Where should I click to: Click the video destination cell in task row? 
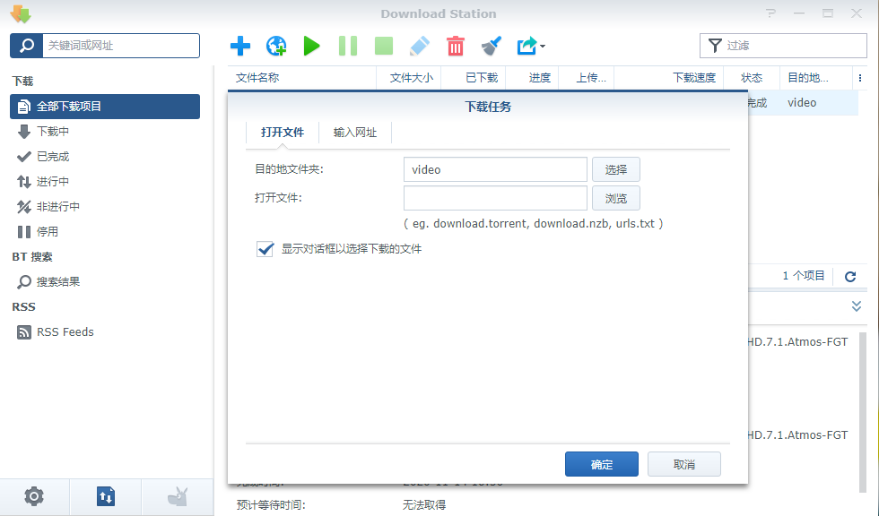[x=802, y=102]
